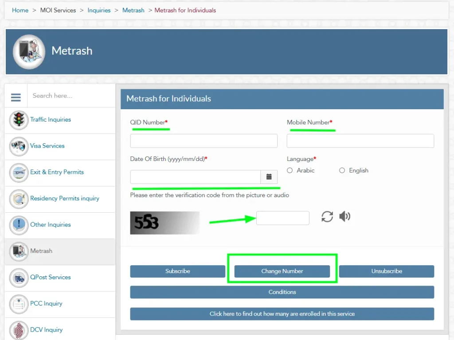Click inside the QID Number field
The image size is (454, 340).
[204, 141]
